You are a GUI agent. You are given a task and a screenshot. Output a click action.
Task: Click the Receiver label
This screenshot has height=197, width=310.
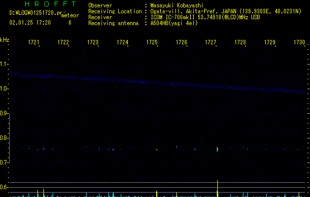100,17
